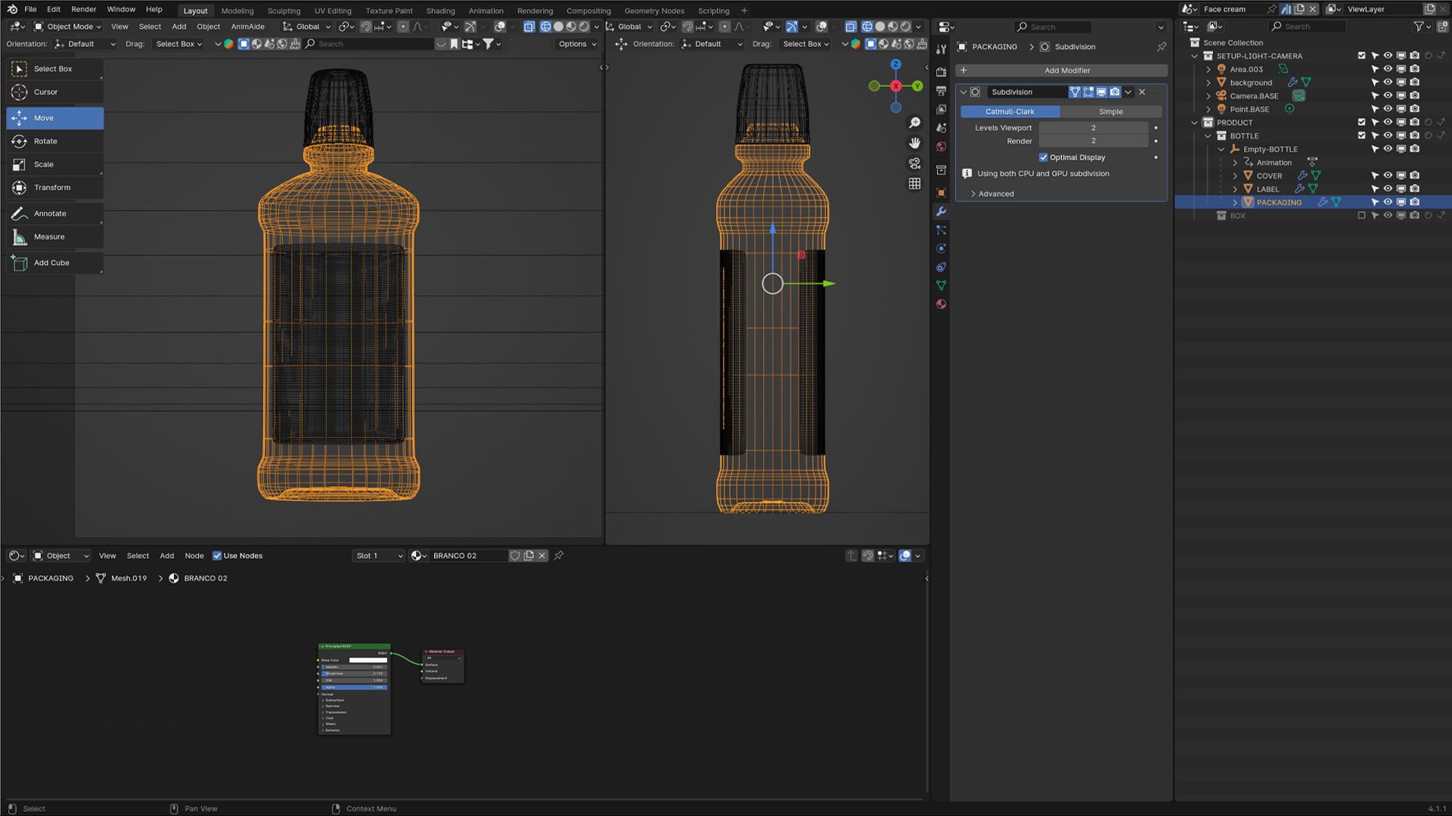Image resolution: width=1452 pixels, height=816 pixels.
Task: Select Catmull-Clark subdivision type
Action: click(1010, 112)
